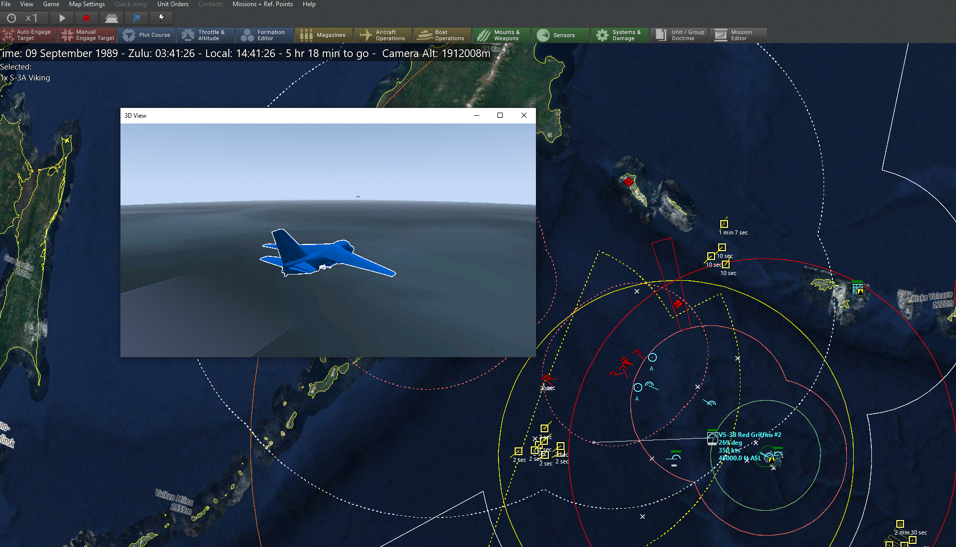This screenshot has width=956, height=547.
Task: Select the red diamond inside the red rectangle
Action: [x=678, y=304]
